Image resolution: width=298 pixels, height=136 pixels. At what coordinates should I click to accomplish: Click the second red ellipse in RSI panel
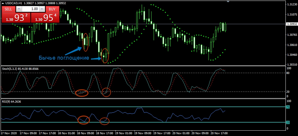(x=104, y=121)
